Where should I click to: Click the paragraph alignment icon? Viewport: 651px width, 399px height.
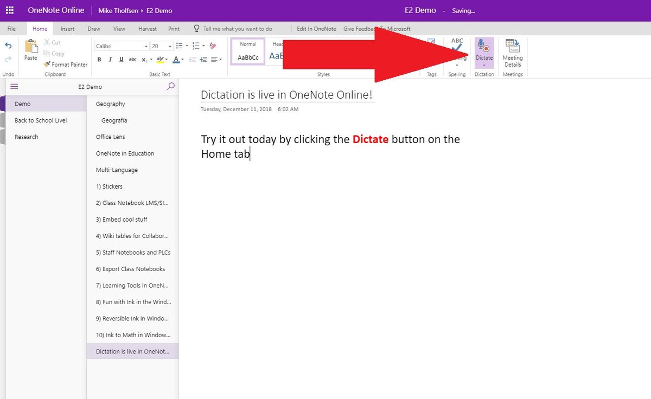click(214, 59)
